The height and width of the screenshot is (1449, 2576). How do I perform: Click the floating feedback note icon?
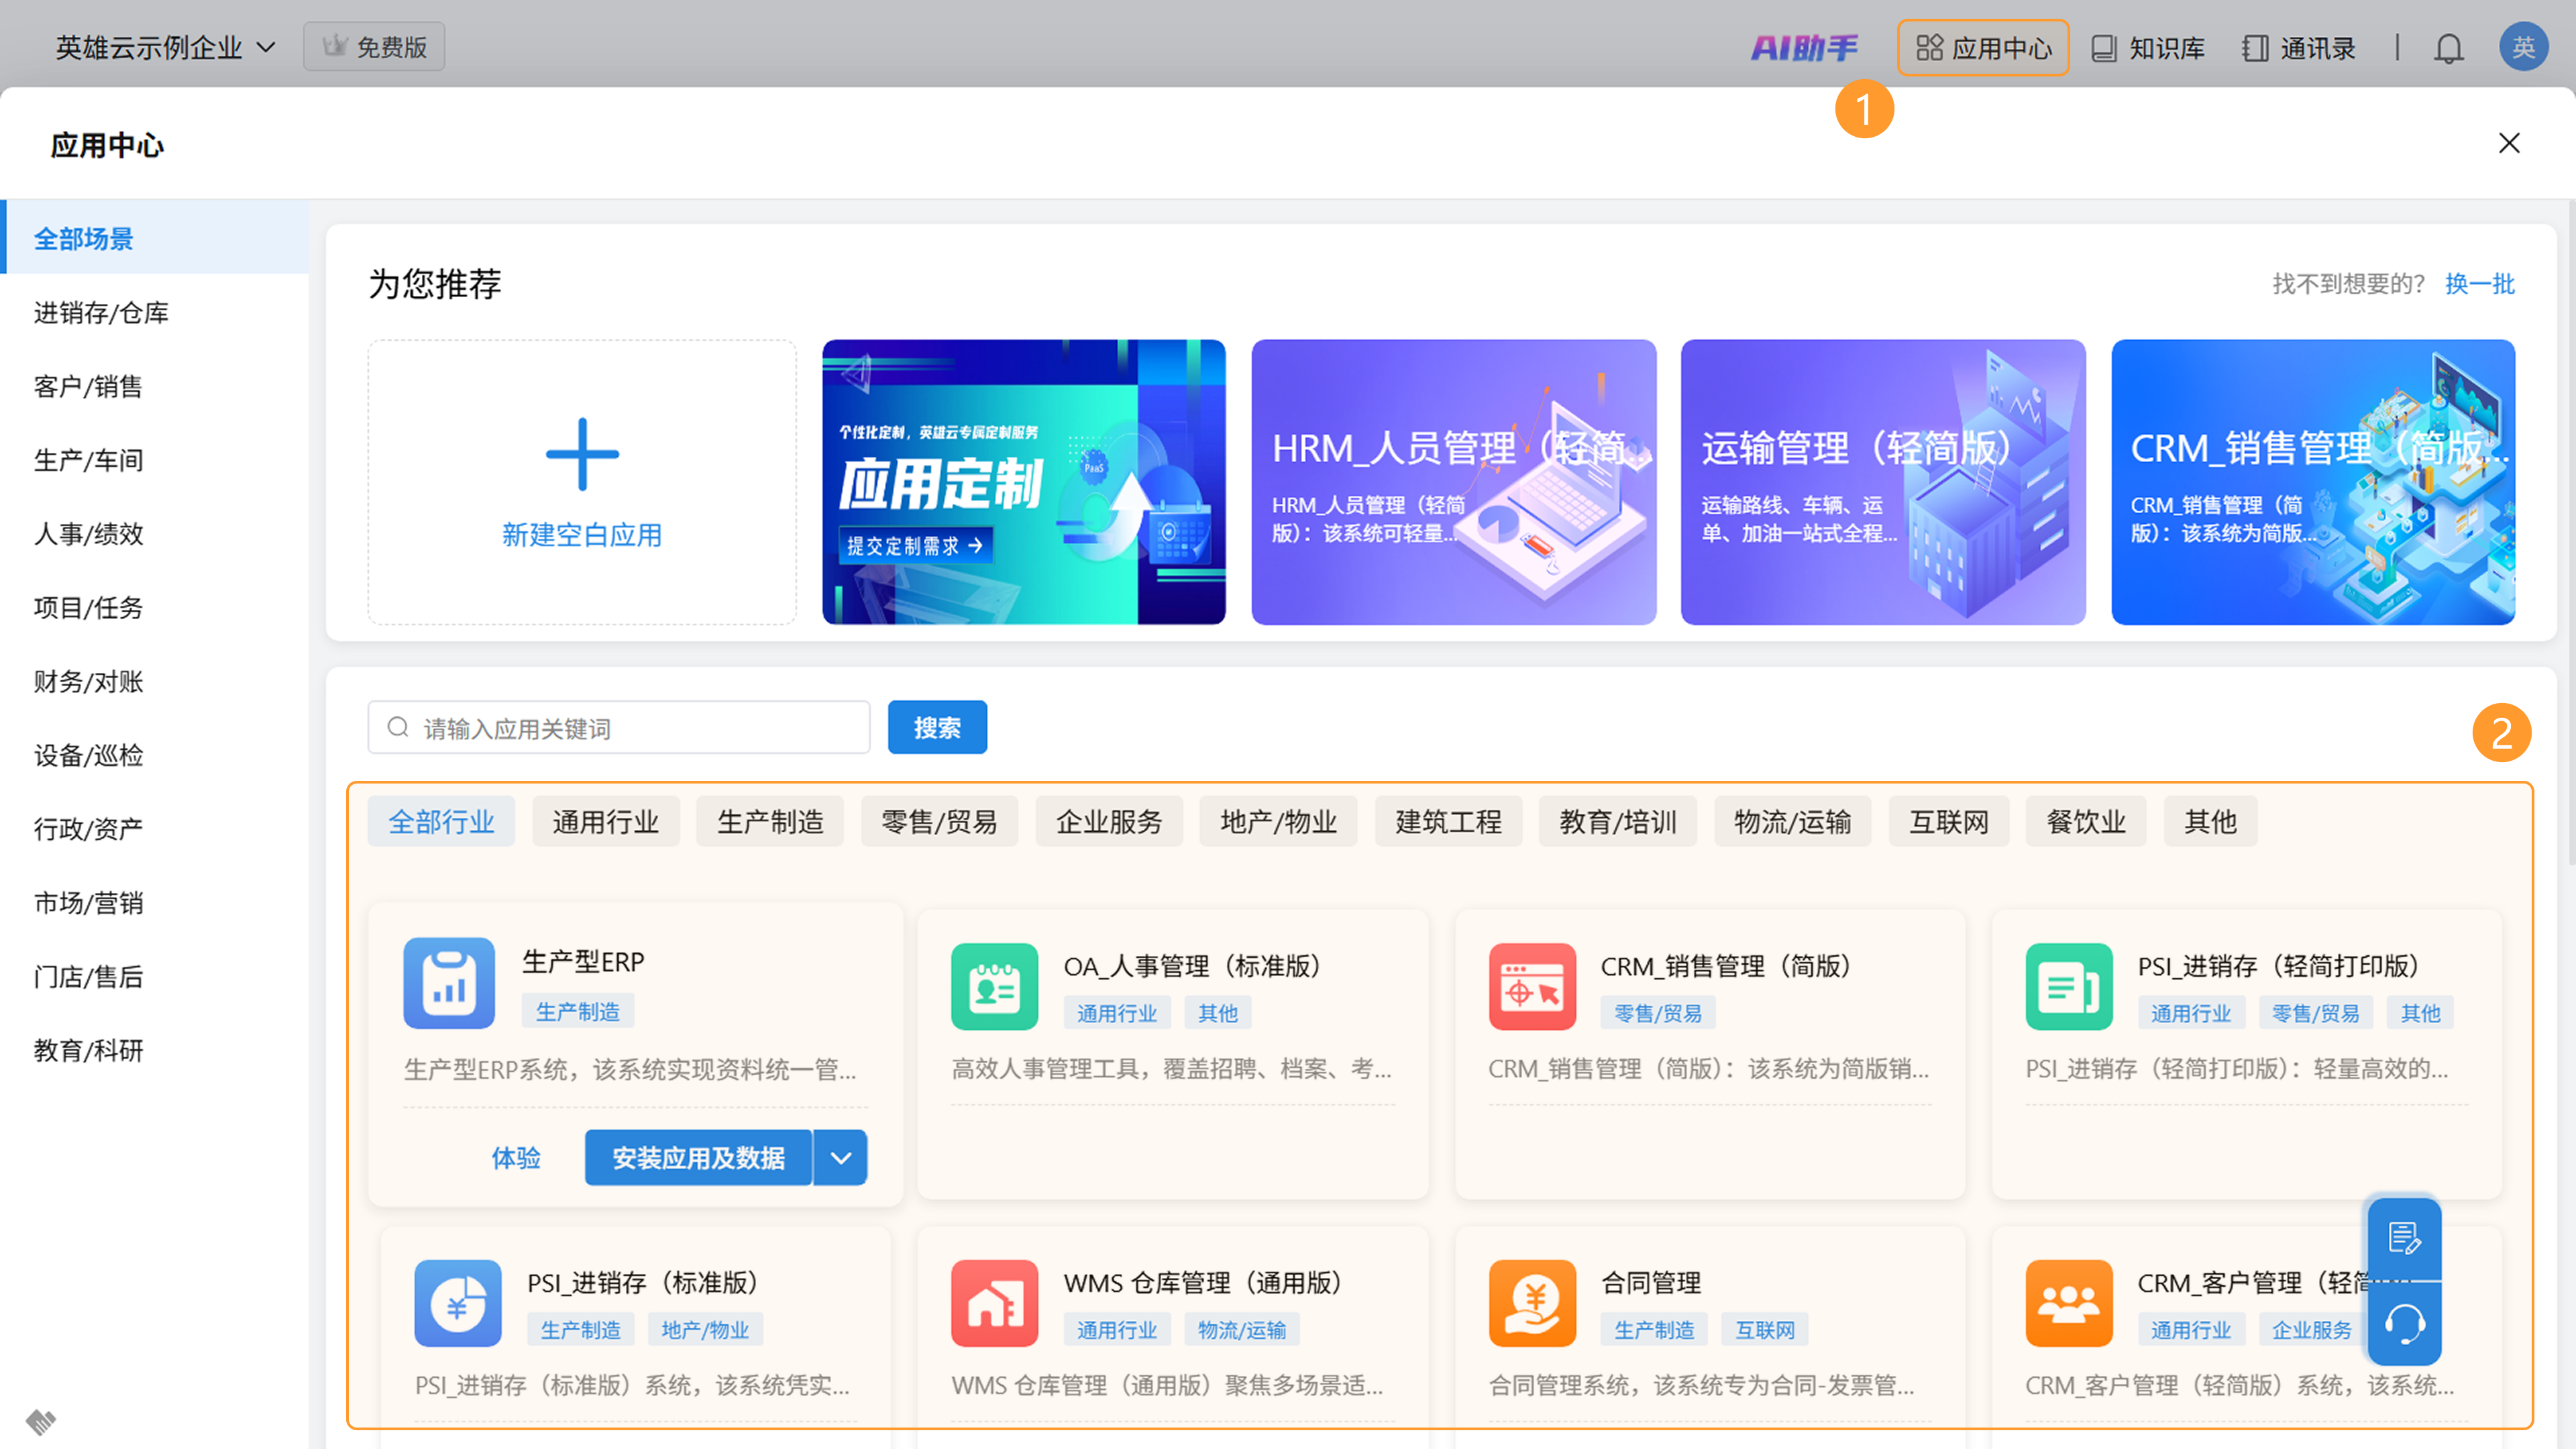[2404, 1238]
